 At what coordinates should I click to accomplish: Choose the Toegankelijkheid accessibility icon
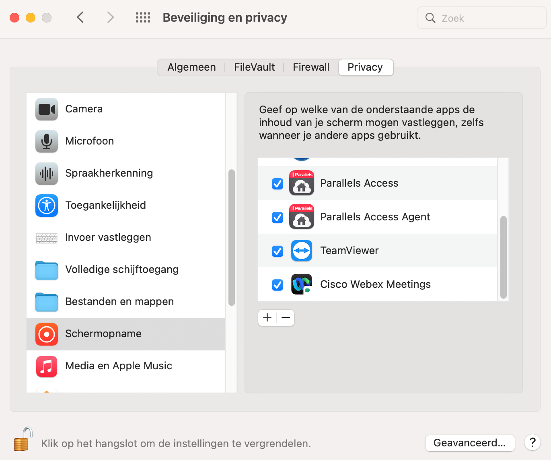[47, 206]
